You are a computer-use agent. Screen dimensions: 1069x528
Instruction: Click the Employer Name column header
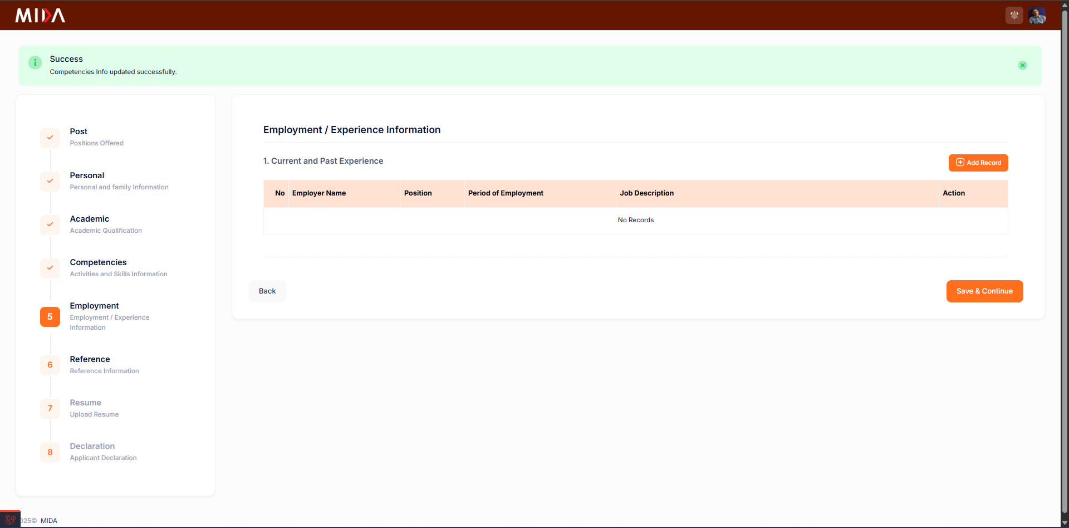(318, 193)
